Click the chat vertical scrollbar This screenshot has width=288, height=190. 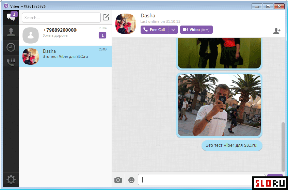tap(283, 146)
